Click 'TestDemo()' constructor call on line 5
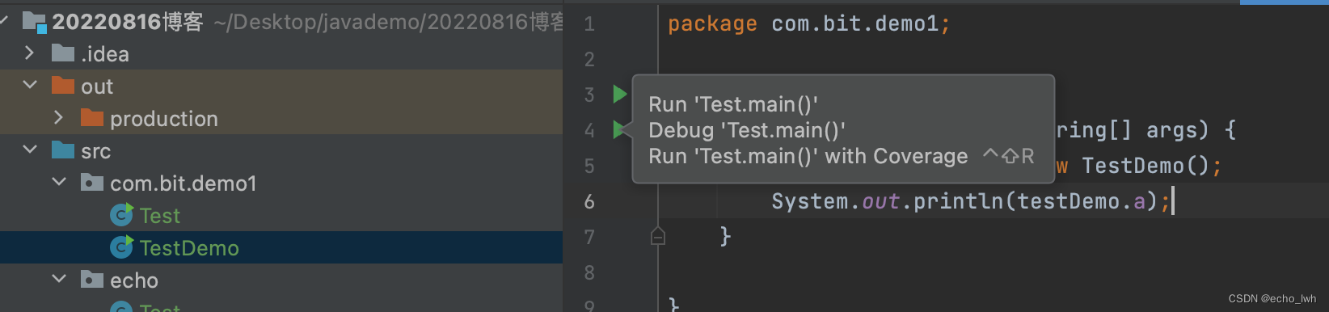 1146,166
